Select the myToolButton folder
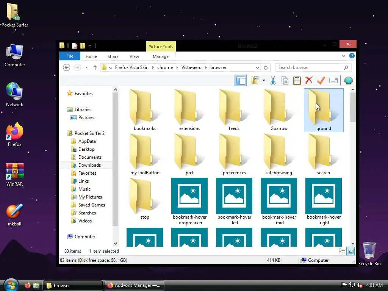Image resolution: width=388 pixels, height=291 pixels. [x=145, y=155]
